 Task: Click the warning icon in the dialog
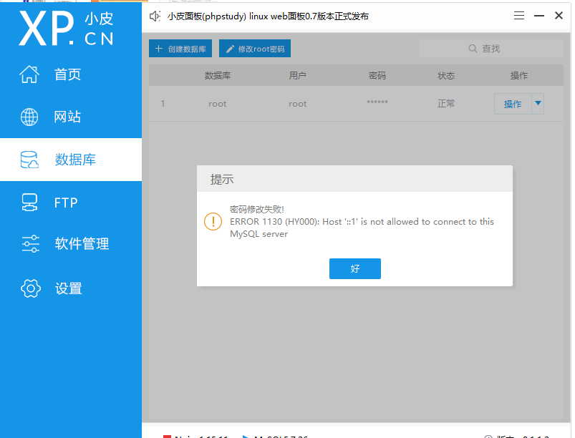coord(213,222)
